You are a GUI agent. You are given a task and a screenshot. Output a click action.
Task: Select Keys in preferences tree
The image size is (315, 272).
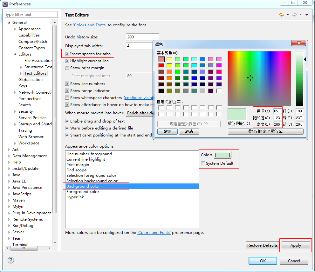tap(23, 86)
